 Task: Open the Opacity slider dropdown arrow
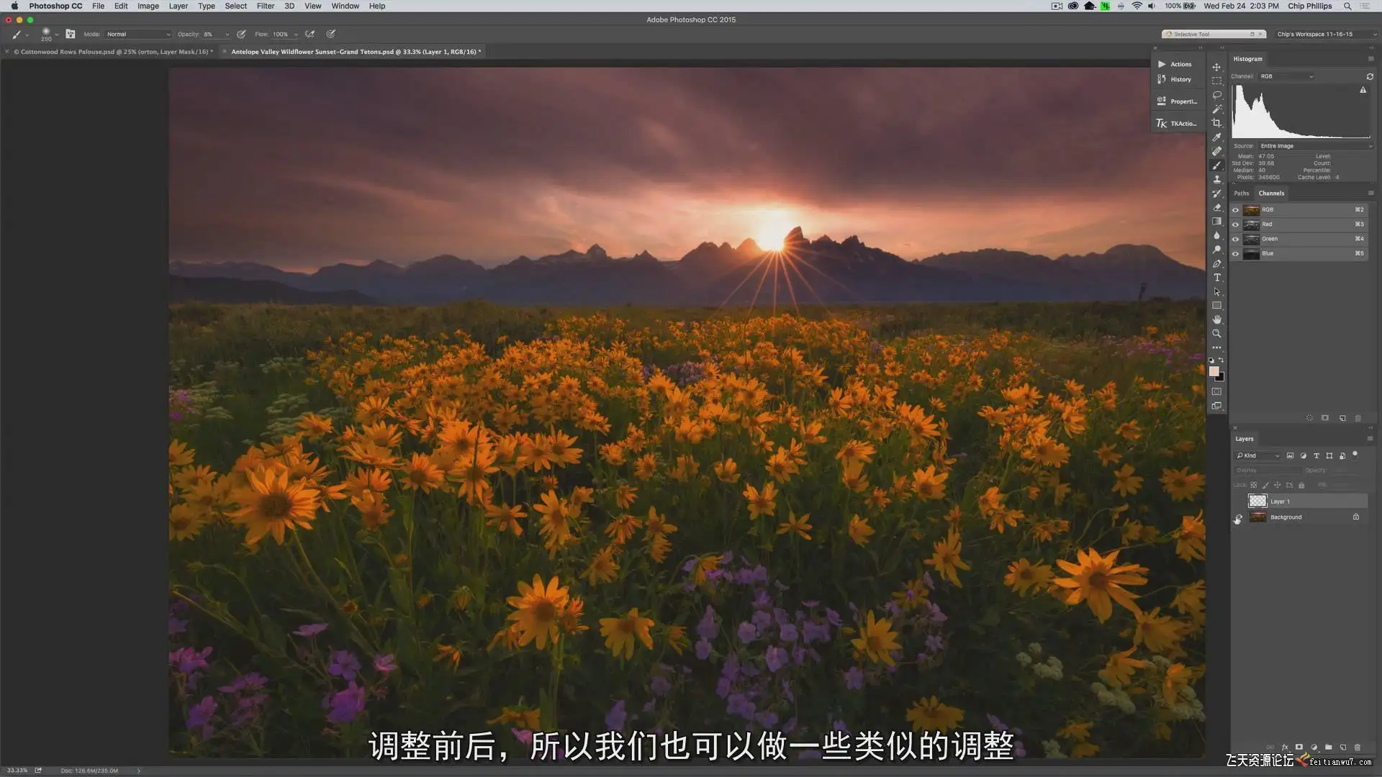[227, 35]
